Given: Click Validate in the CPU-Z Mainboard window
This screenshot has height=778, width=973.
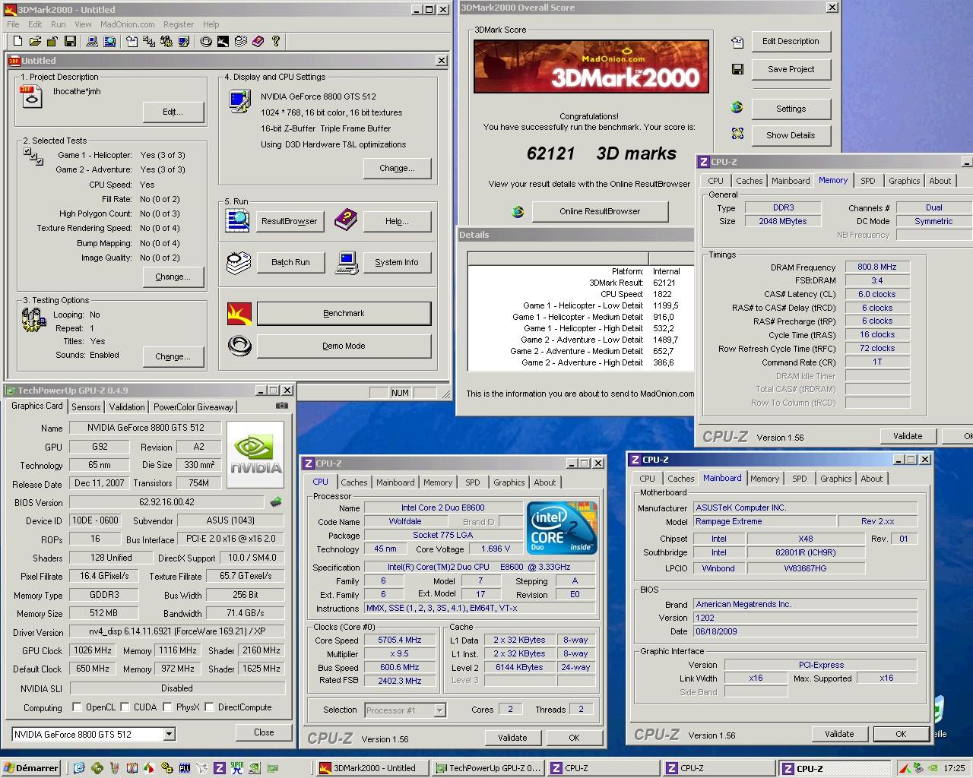Looking at the screenshot, I should click(x=839, y=734).
